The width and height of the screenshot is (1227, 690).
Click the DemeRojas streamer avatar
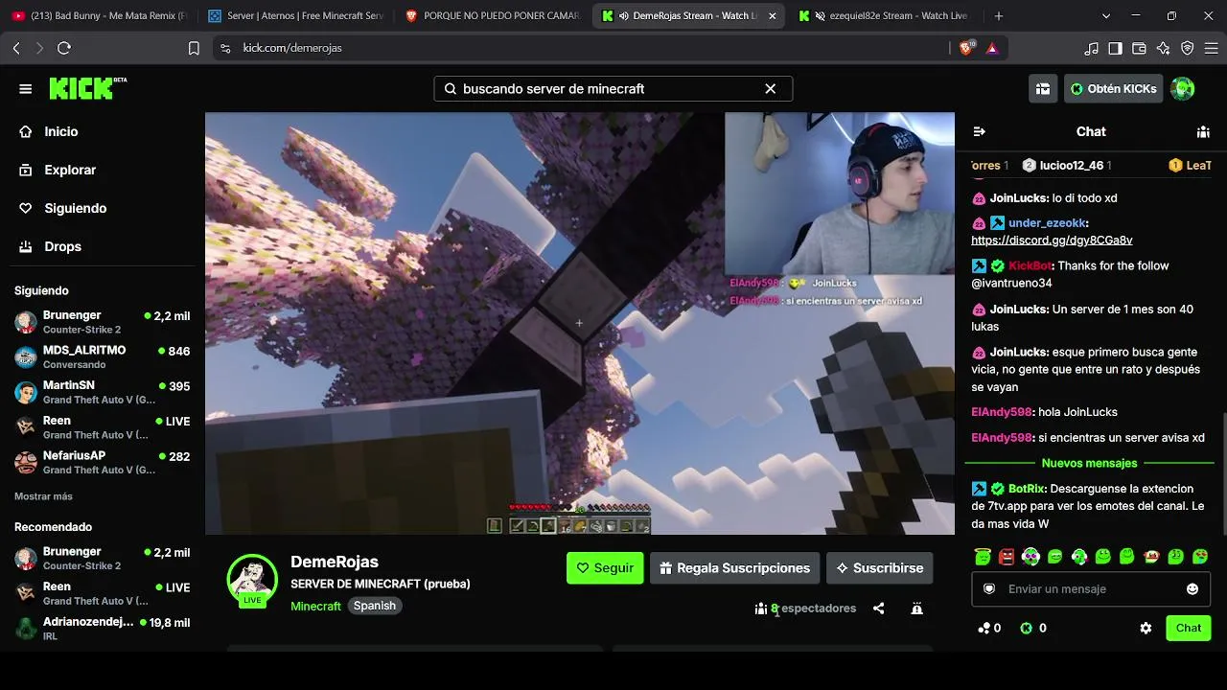pos(252,580)
